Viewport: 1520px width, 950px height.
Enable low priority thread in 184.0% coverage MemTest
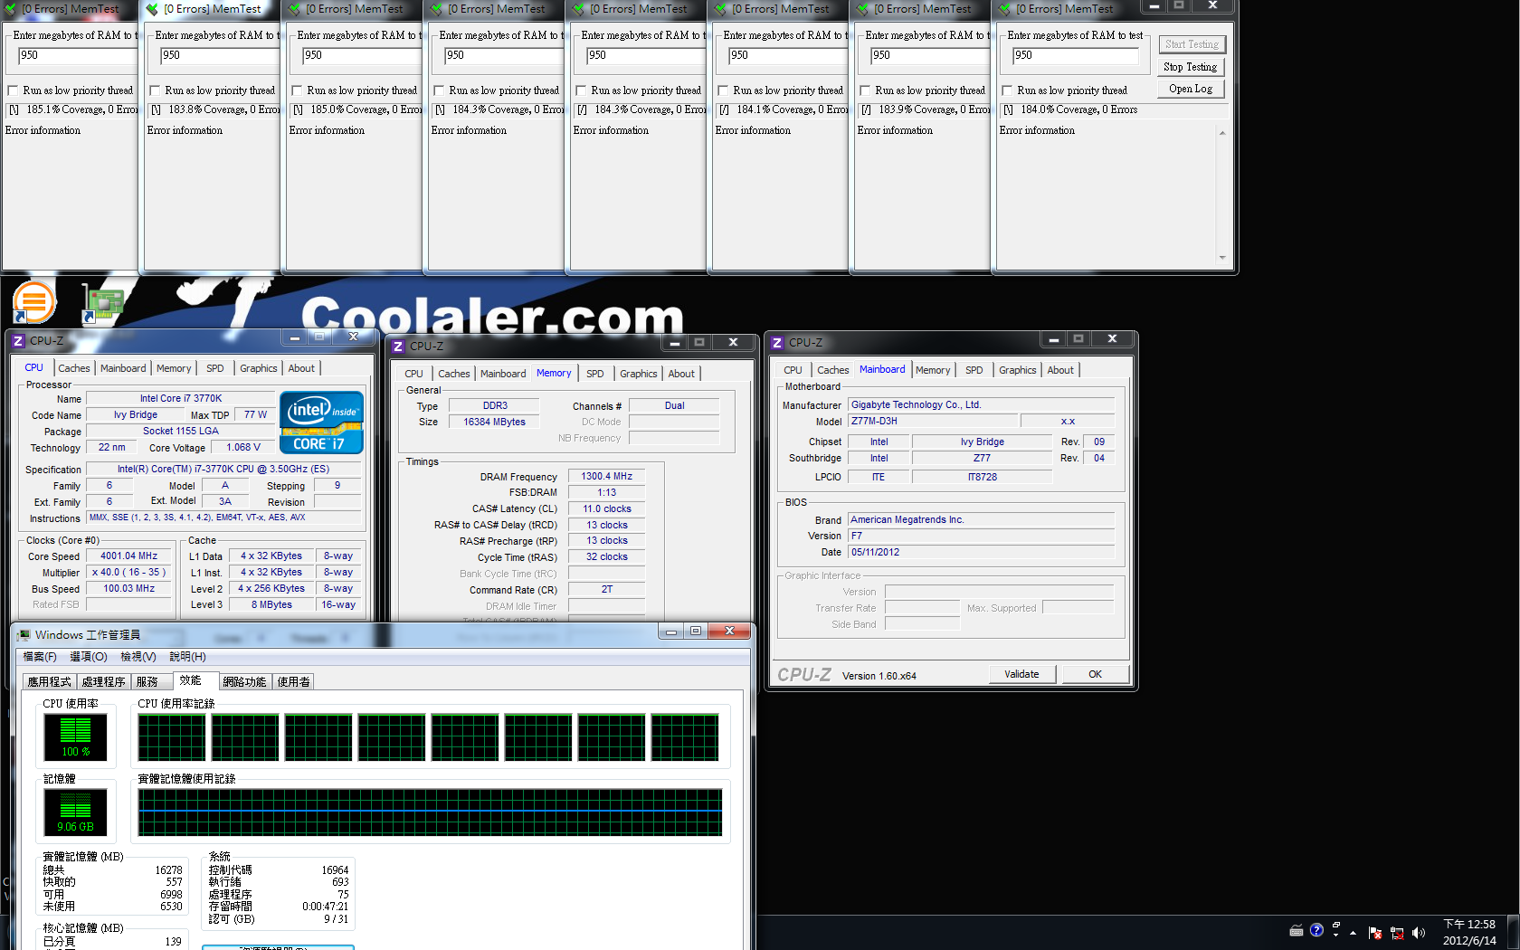tap(1007, 90)
